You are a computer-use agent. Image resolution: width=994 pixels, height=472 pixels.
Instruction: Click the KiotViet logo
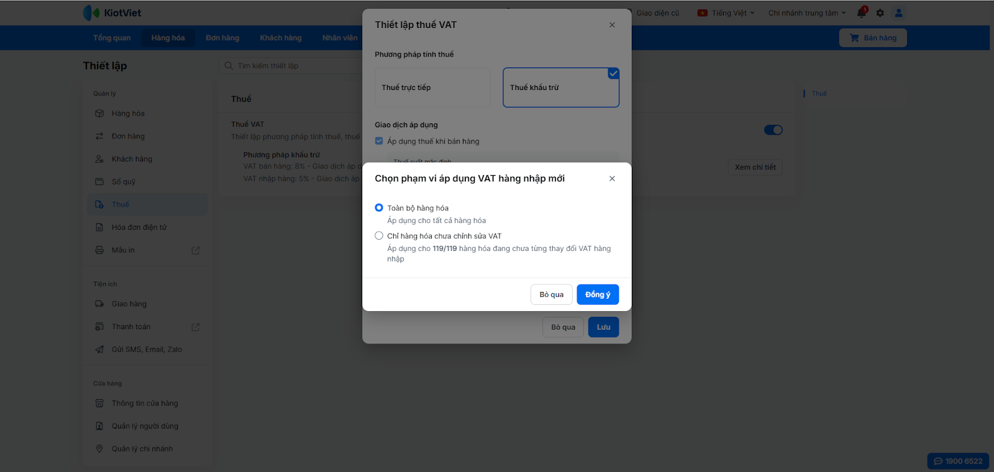pyautogui.click(x=112, y=13)
